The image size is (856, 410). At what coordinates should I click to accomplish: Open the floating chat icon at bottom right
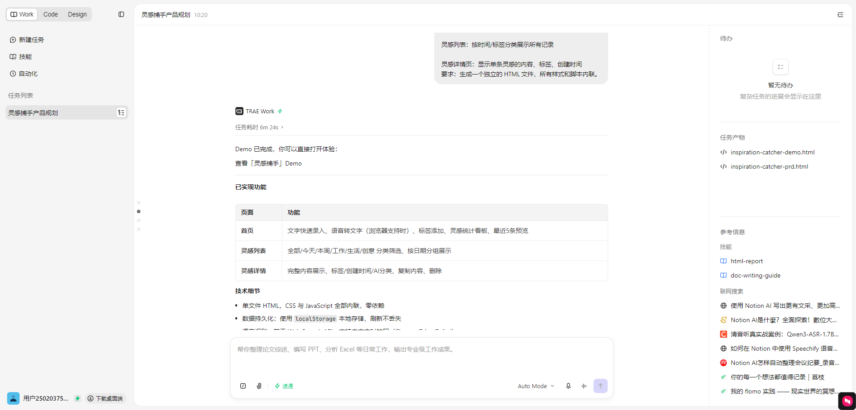tap(847, 401)
